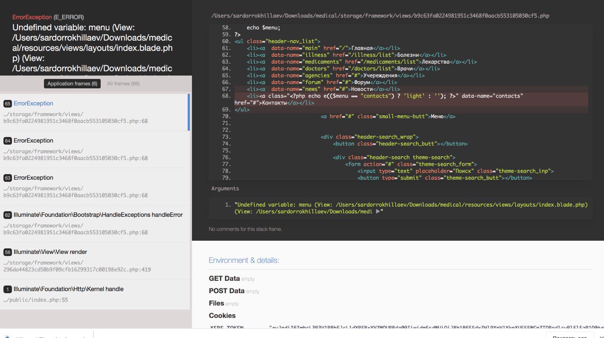Click the XSRF-TOKEN cookie name
The height and width of the screenshot is (338, 604).
226,327
